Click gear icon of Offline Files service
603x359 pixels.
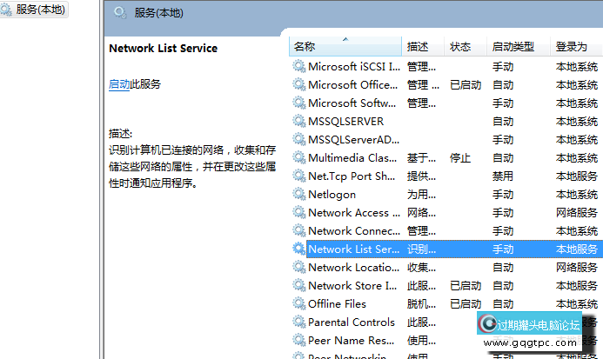pyautogui.click(x=298, y=303)
